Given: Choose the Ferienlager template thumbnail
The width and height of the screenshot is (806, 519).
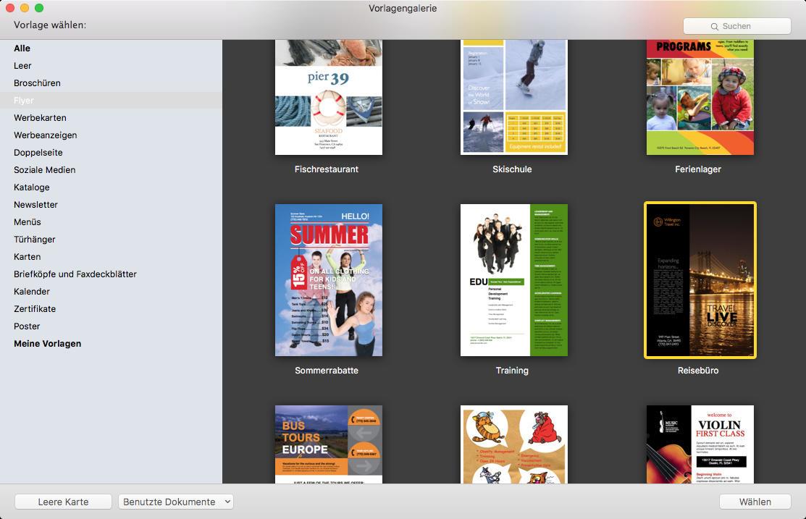Looking at the screenshot, I should click(x=700, y=97).
